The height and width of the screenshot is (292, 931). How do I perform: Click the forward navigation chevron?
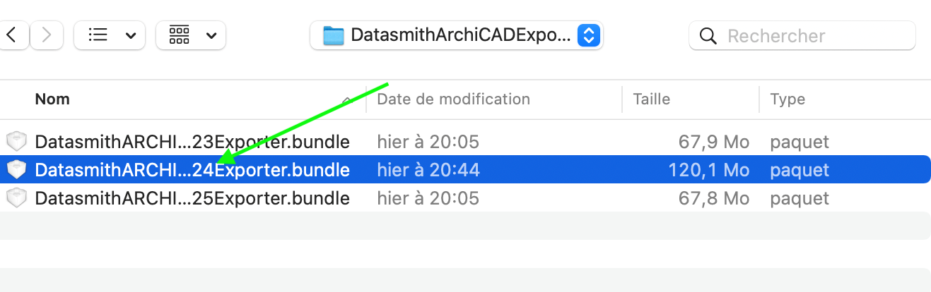tap(47, 35)
